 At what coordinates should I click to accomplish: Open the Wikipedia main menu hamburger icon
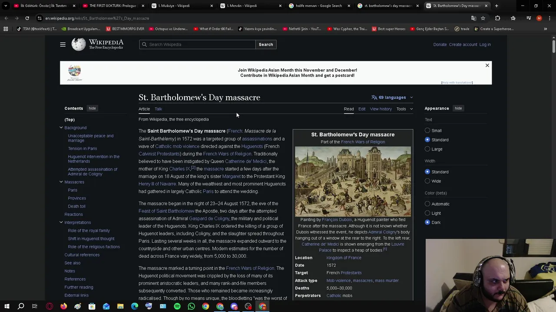(x=63, y=44)
